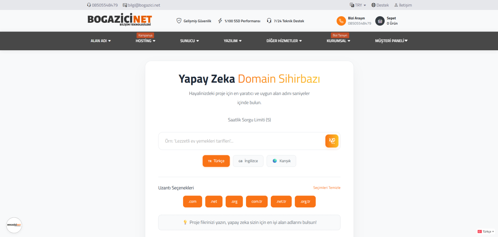This screenshot has height=237, width=498.
Task: Toggle the .com extension option
Action: pos(192,201)
